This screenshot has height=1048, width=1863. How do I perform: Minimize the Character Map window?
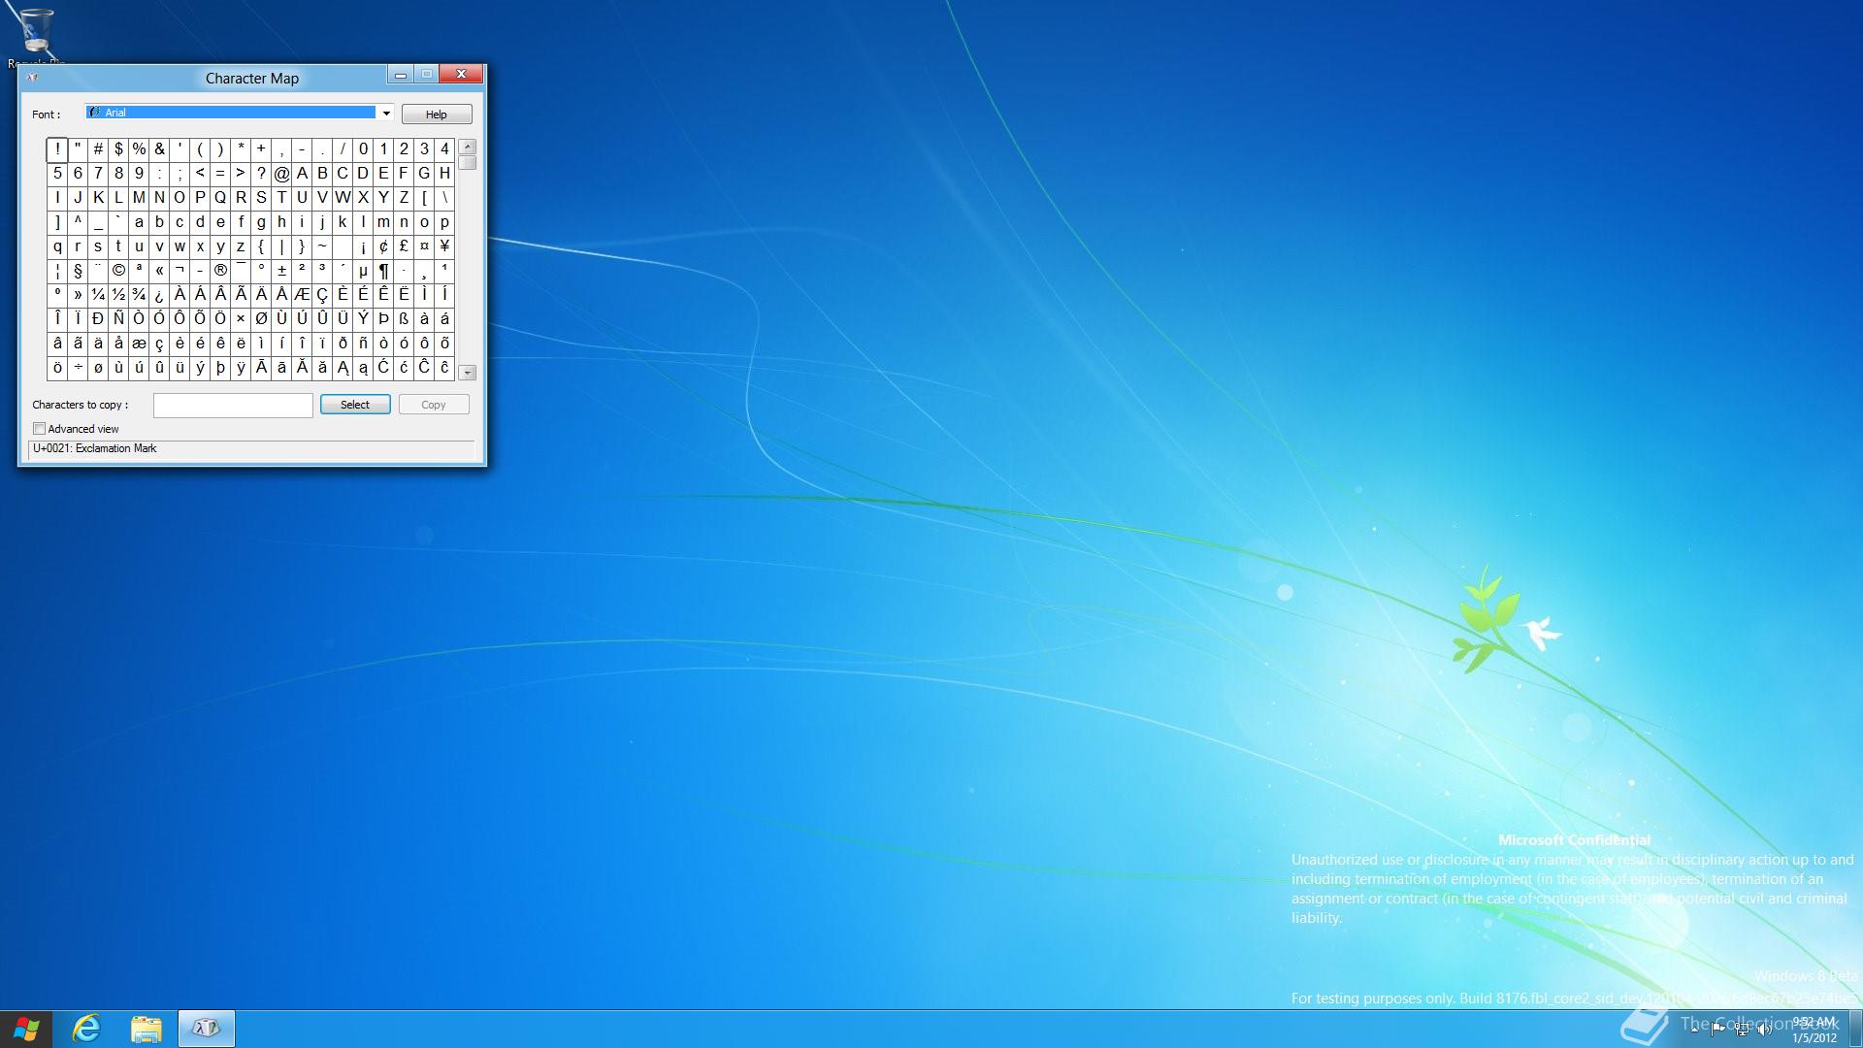(x=401, y=75)
